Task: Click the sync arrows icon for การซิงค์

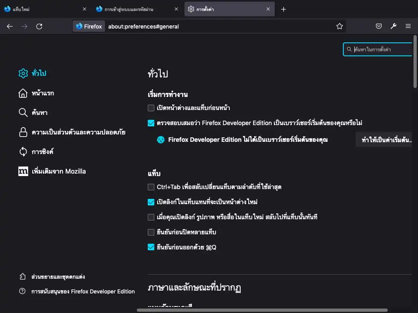Action: tap(23, 152)
